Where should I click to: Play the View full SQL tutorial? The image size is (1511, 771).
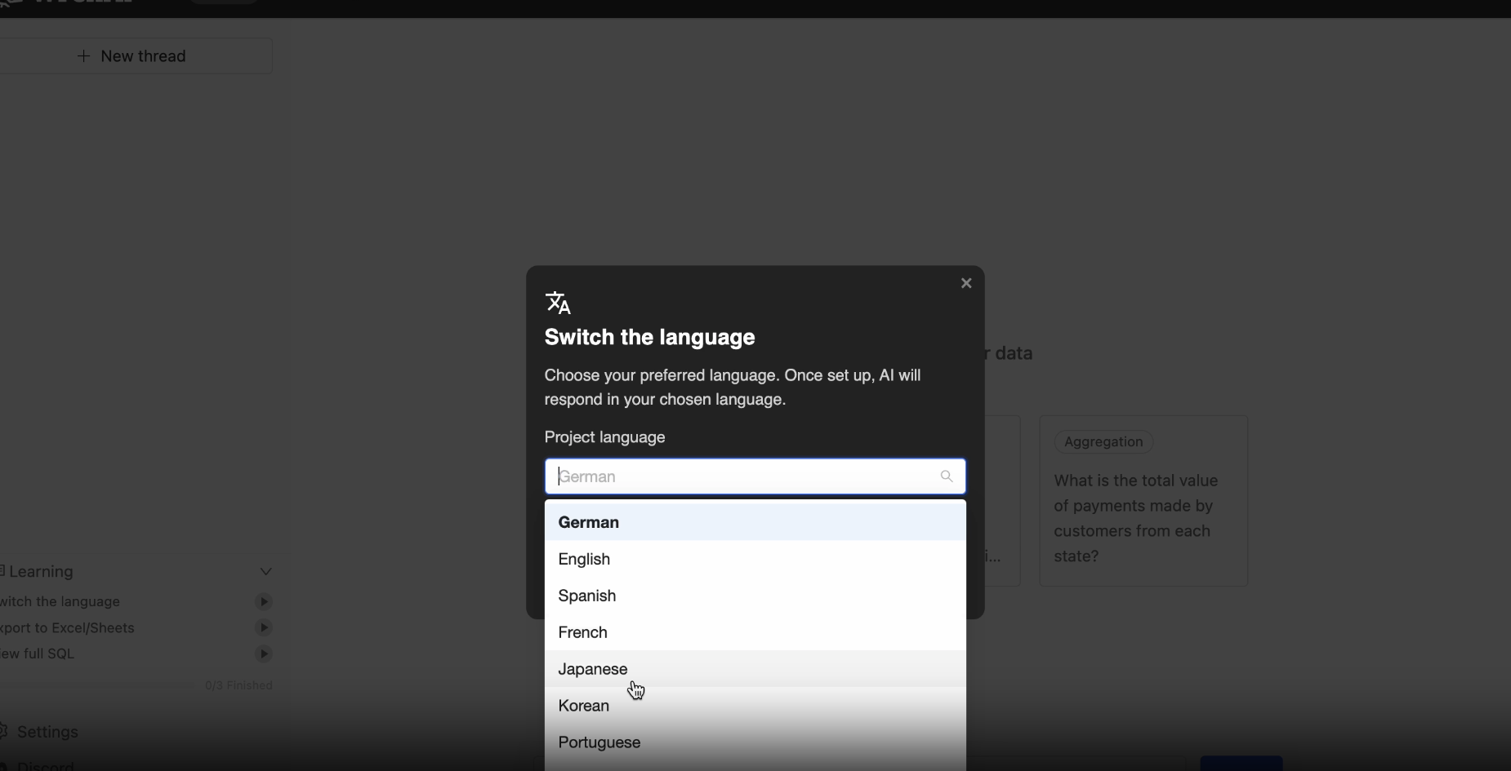(263, 654)
